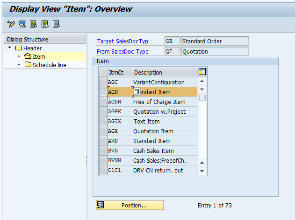Image resolution: width=295 pixels, height=220 pixels.
Task: Collapse the Header tree node
Action: (x=10, y=48)
